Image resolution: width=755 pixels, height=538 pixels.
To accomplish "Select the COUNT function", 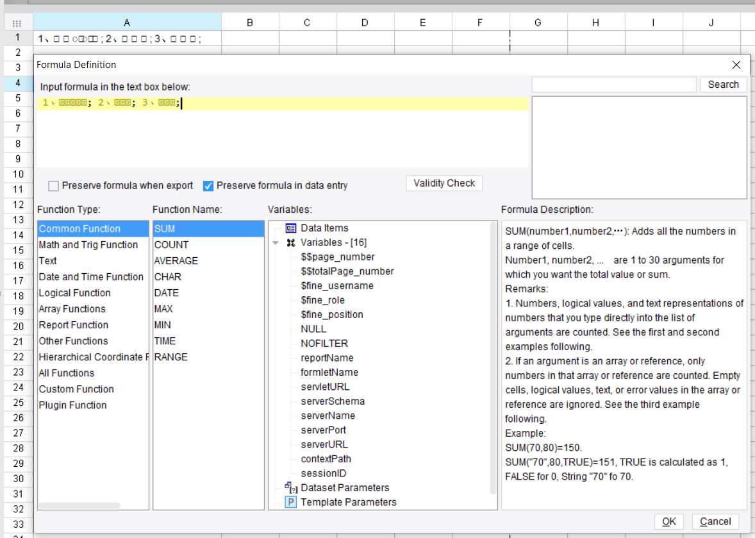I will point(170,244).
